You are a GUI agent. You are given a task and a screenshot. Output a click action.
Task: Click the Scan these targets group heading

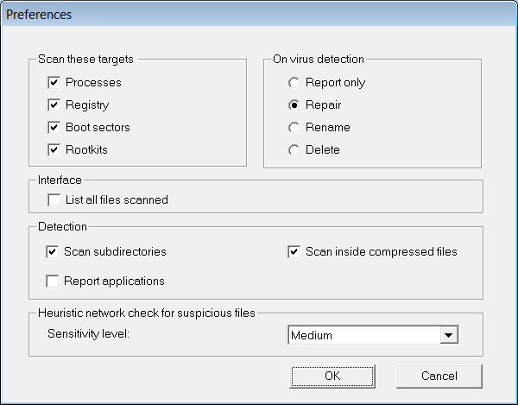pos(86,60)
